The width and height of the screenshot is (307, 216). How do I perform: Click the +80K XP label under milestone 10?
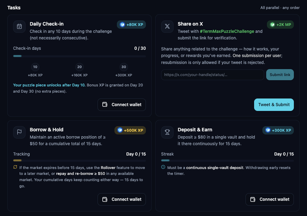pos(35,75)
